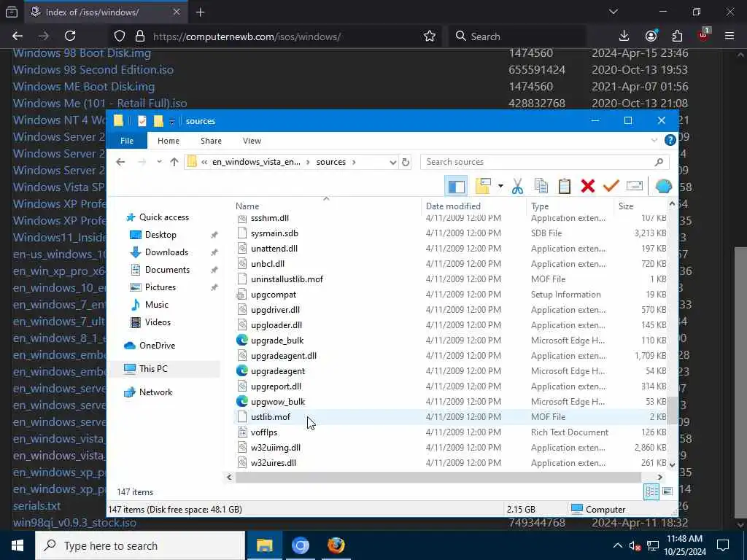Image resolution: width=747 pixels, height=560 pixels.
Task: Expand the address bar history dropdown
Action: pos(392,163)
